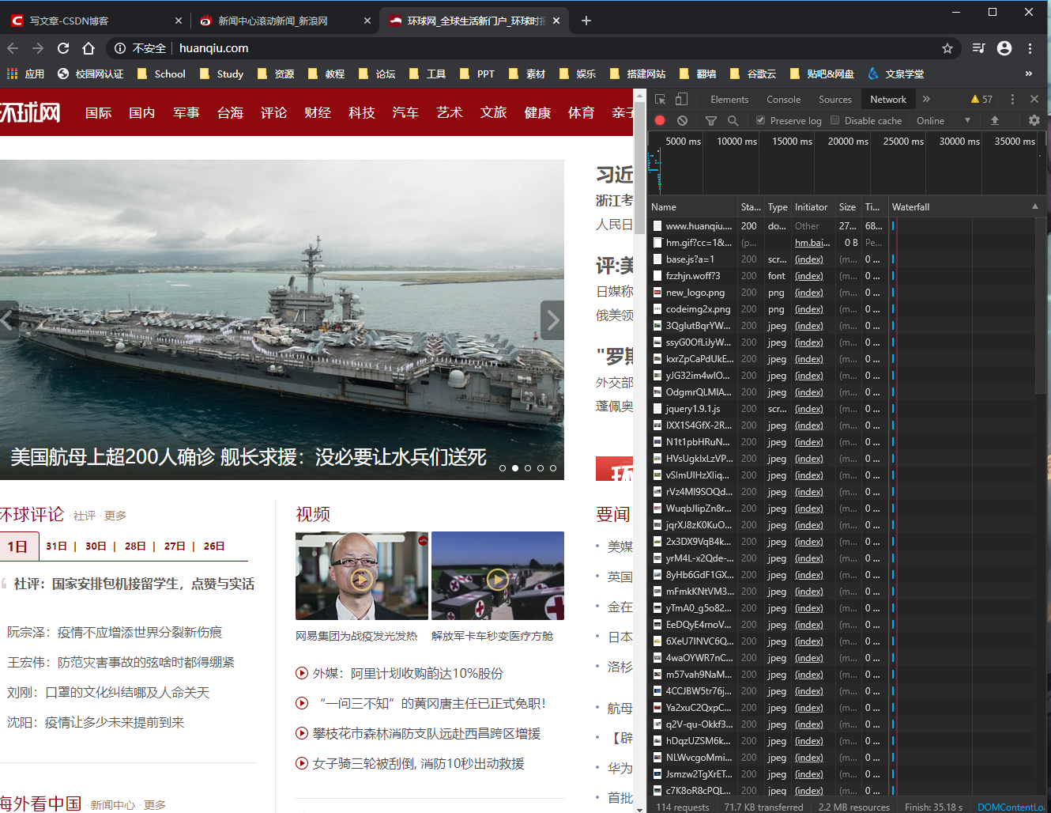Reload the page
Screen dimensions: 1051x813
pyautogui.click(x=63, y=48)
